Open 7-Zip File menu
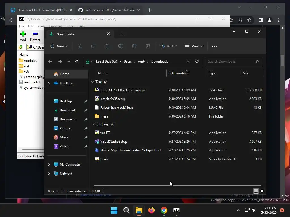The height and width of the screenshot is (217, 290). [22, 26]
